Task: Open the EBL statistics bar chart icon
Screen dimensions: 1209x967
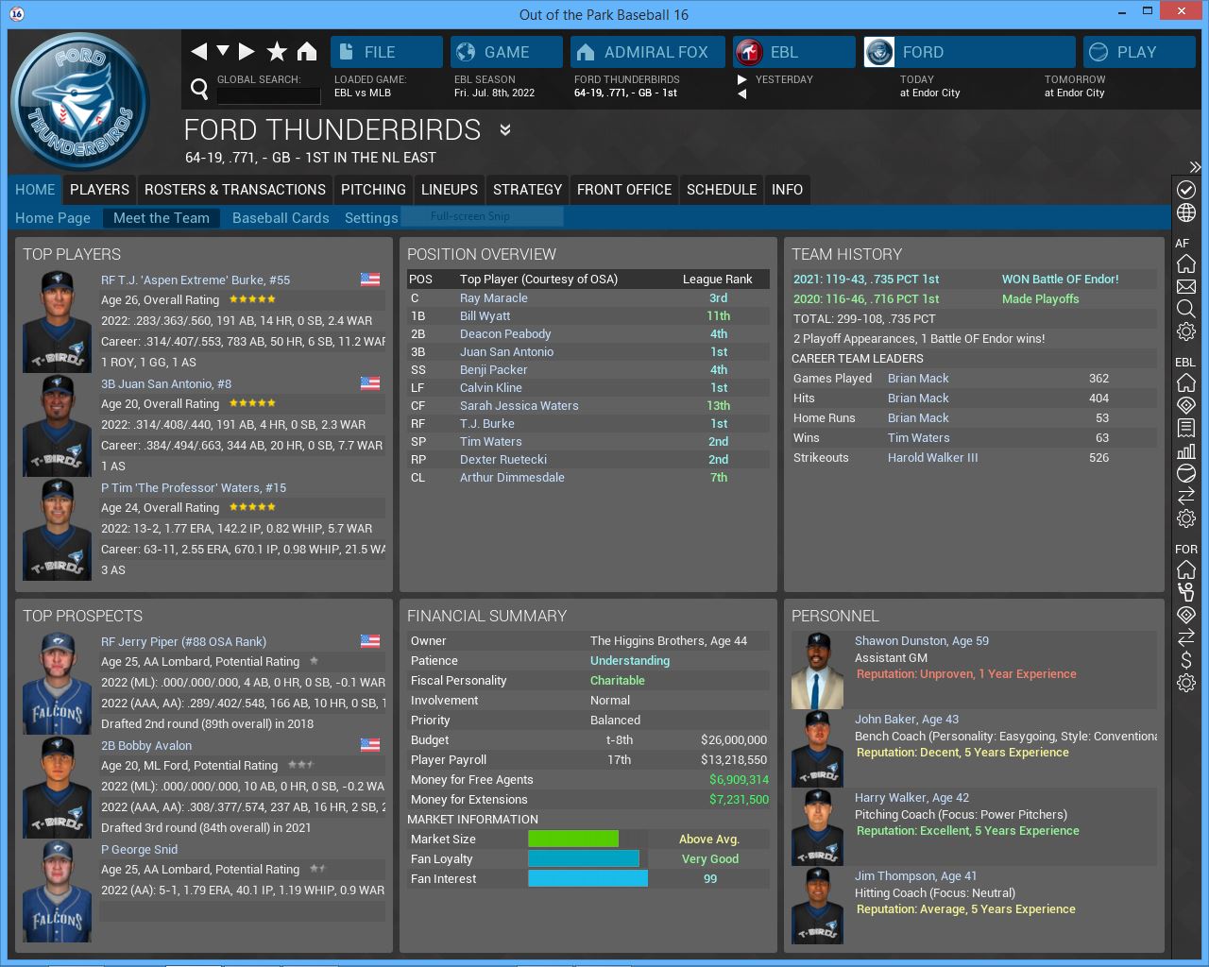Action: click(1186, 450)
